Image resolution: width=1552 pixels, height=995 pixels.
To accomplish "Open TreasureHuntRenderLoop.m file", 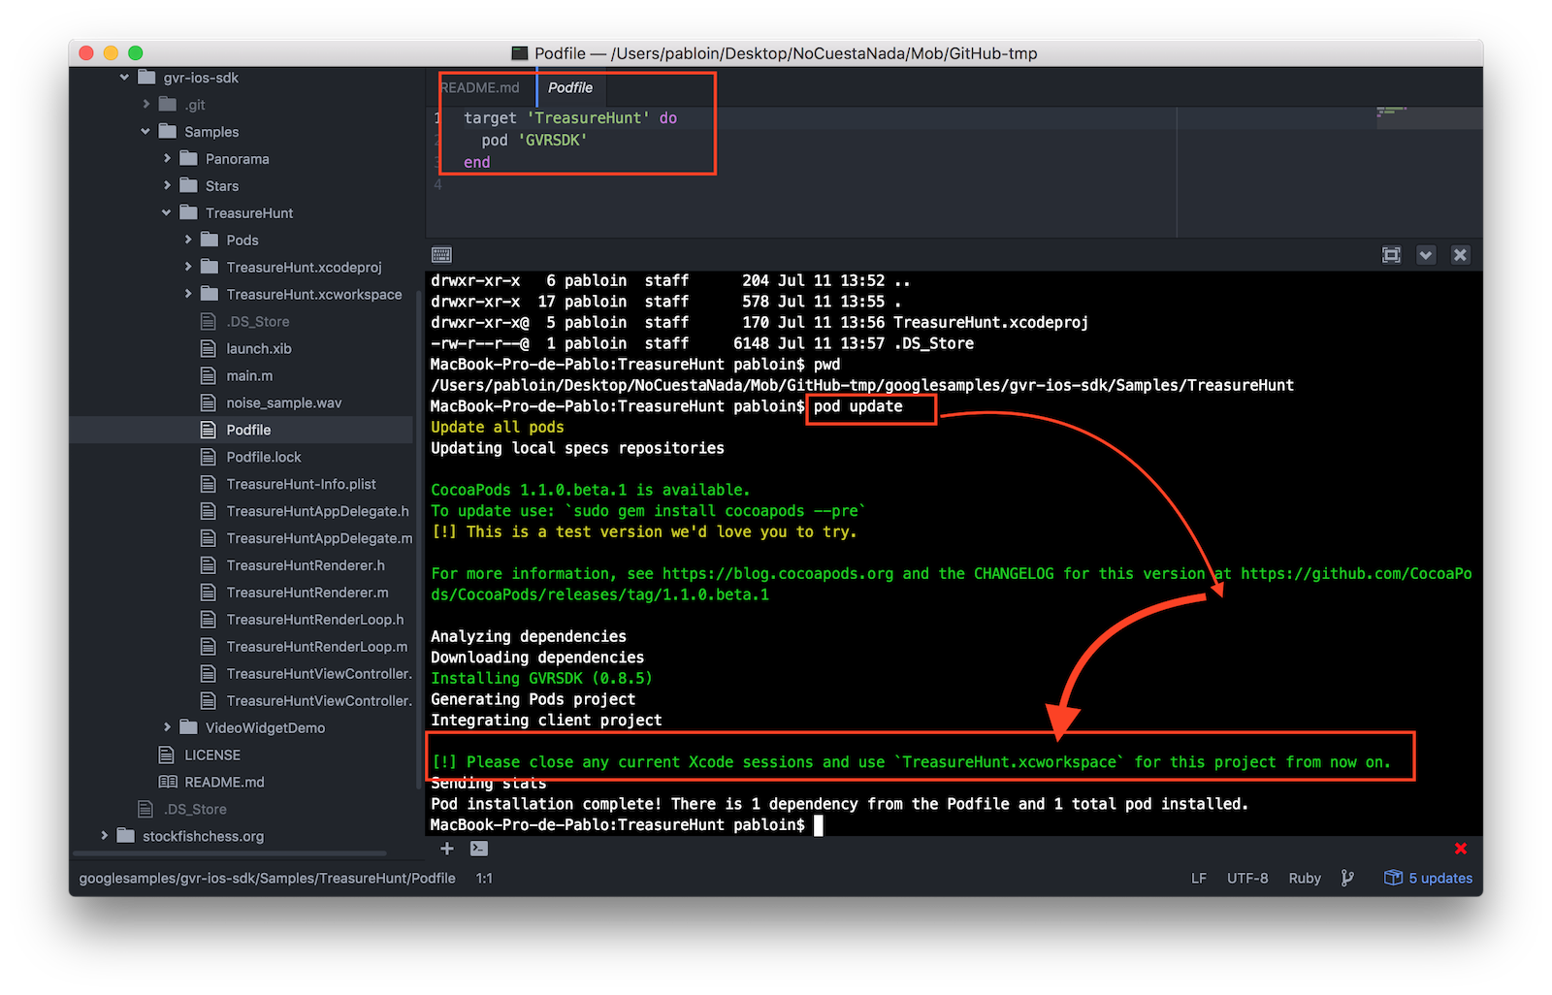I will 317,647.
